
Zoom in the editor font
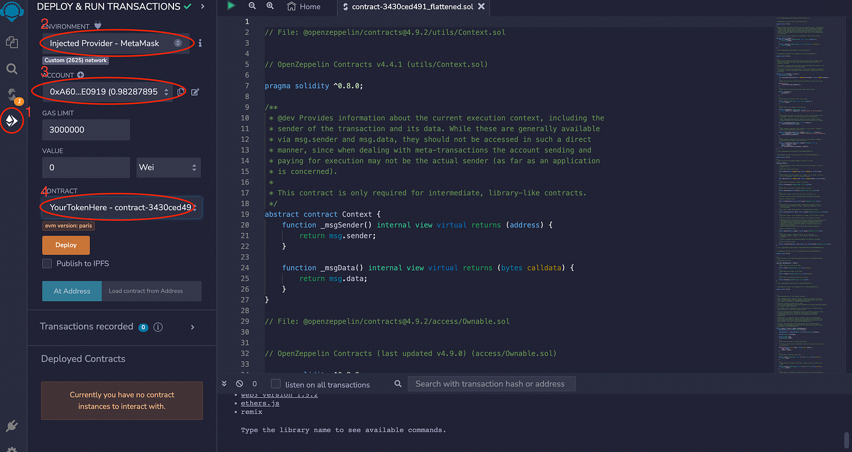pyautogui.click(x=270, y=6)
